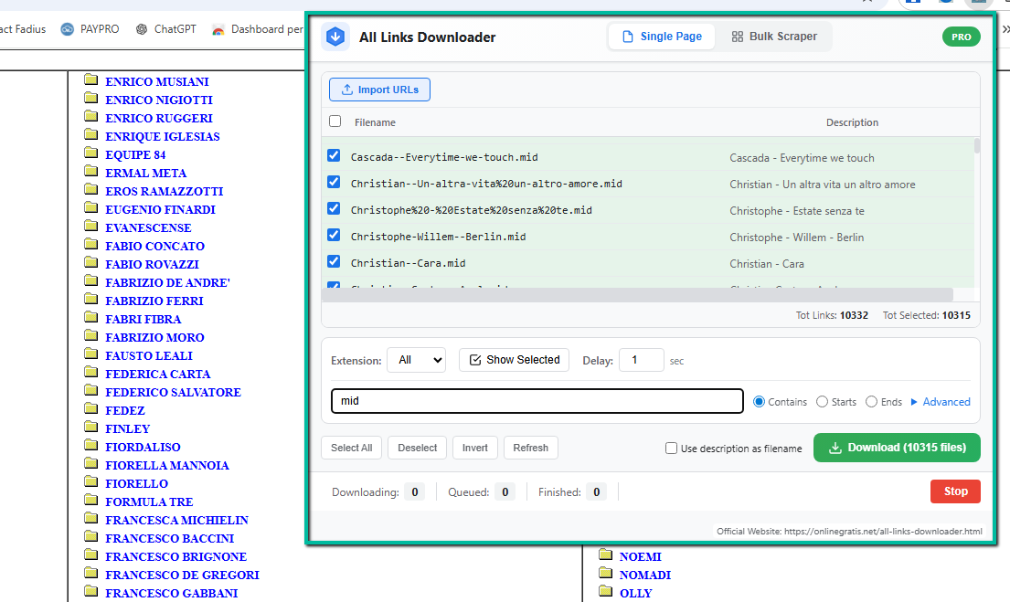Uncheck Christian--Un-altra-vita un-altro-amore.mid checkbox
The image size is (1010, 602).
(x=334, y=182)
